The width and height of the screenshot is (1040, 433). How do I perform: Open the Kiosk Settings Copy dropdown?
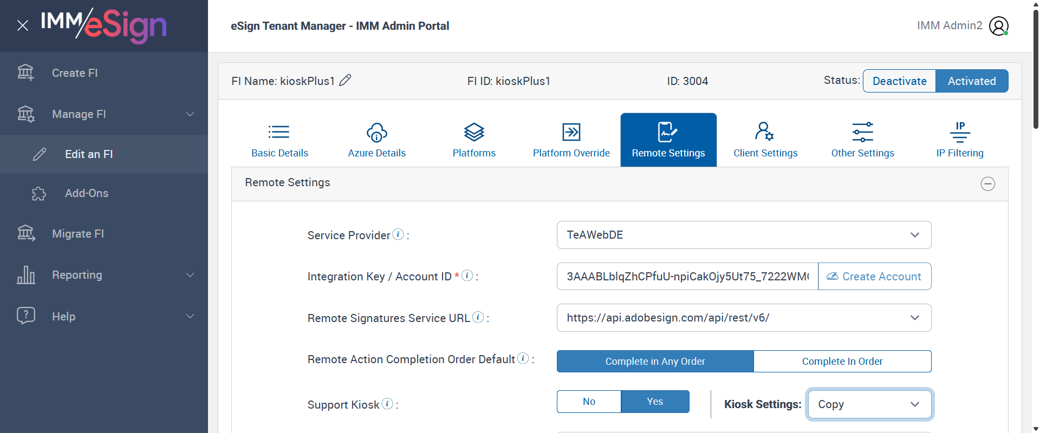pos(869,404)
